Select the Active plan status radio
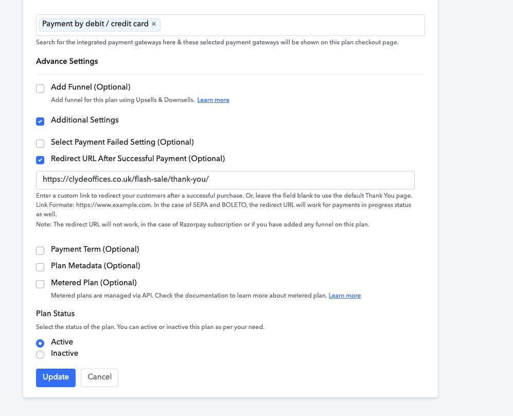 point(40,343)
